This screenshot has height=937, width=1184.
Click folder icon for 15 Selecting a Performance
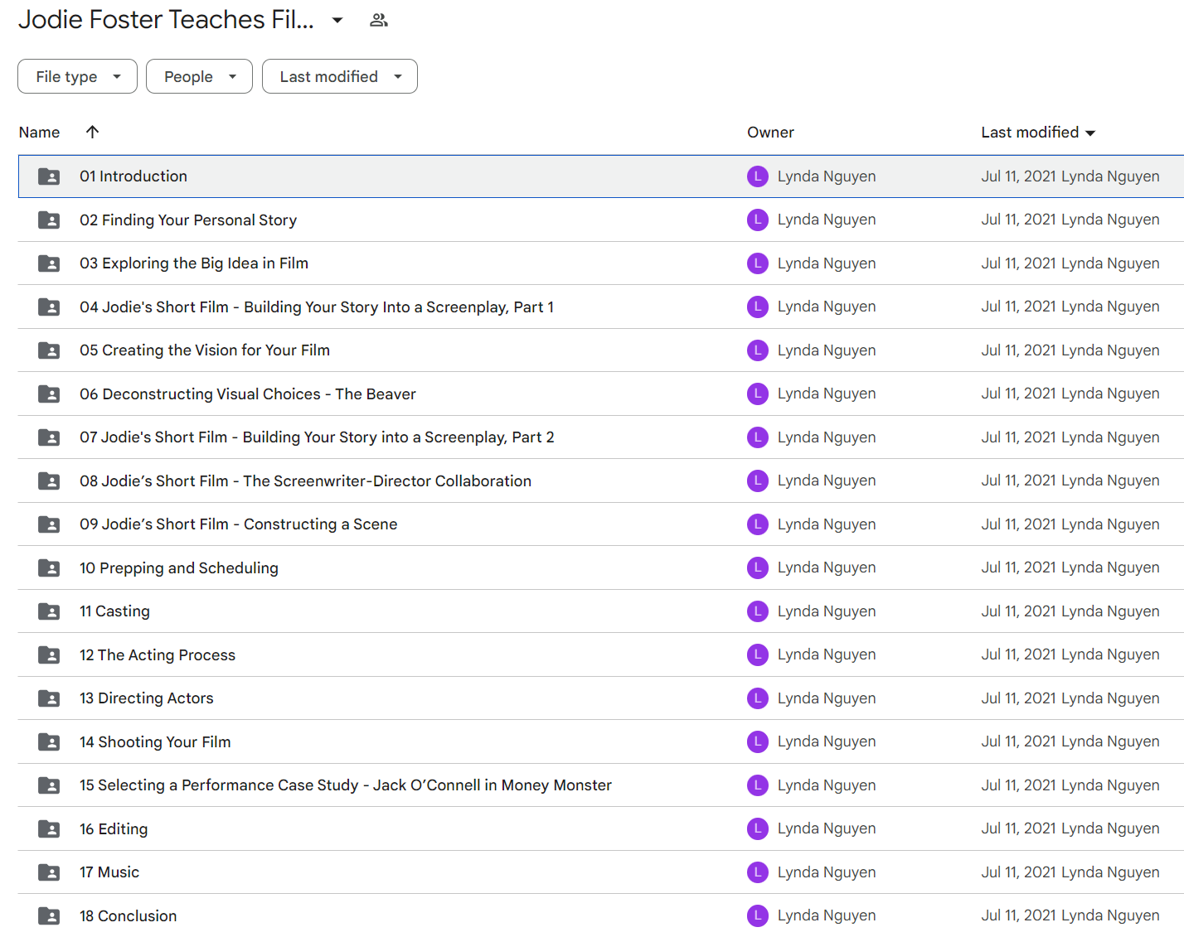pos(49,785)
